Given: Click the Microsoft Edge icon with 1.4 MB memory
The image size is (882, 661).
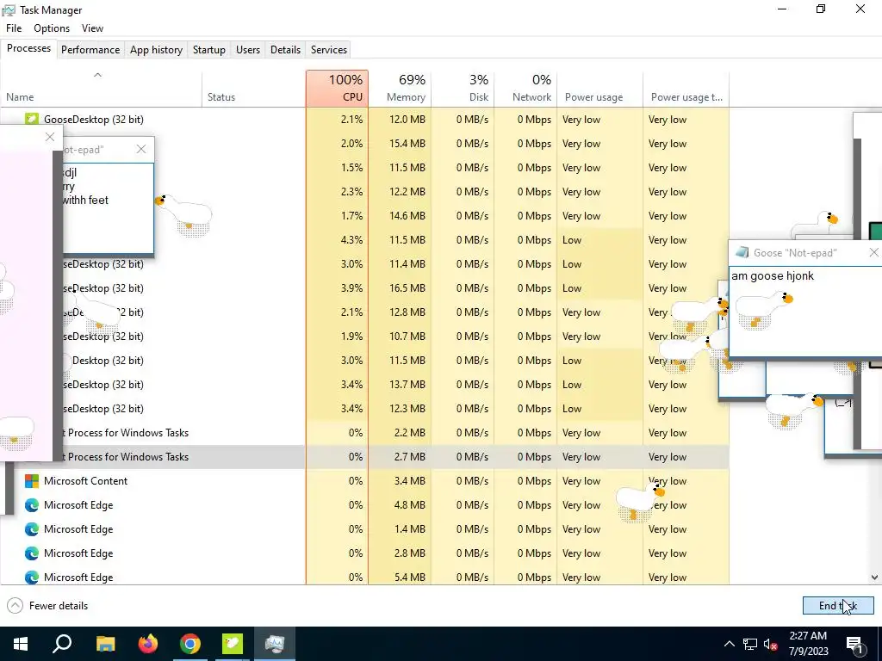Looking at the screenshot, I should click(32, 529).
